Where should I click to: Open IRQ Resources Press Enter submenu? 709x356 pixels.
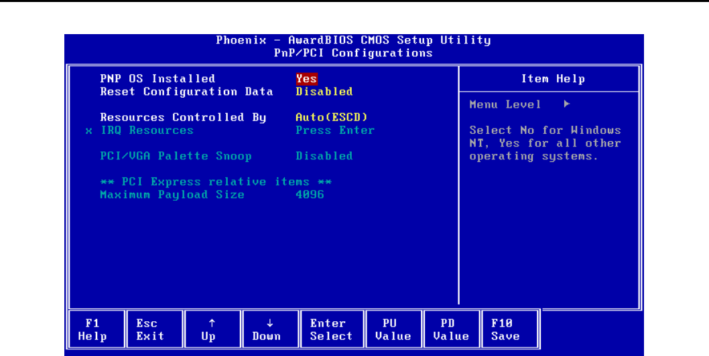(335, 130)
